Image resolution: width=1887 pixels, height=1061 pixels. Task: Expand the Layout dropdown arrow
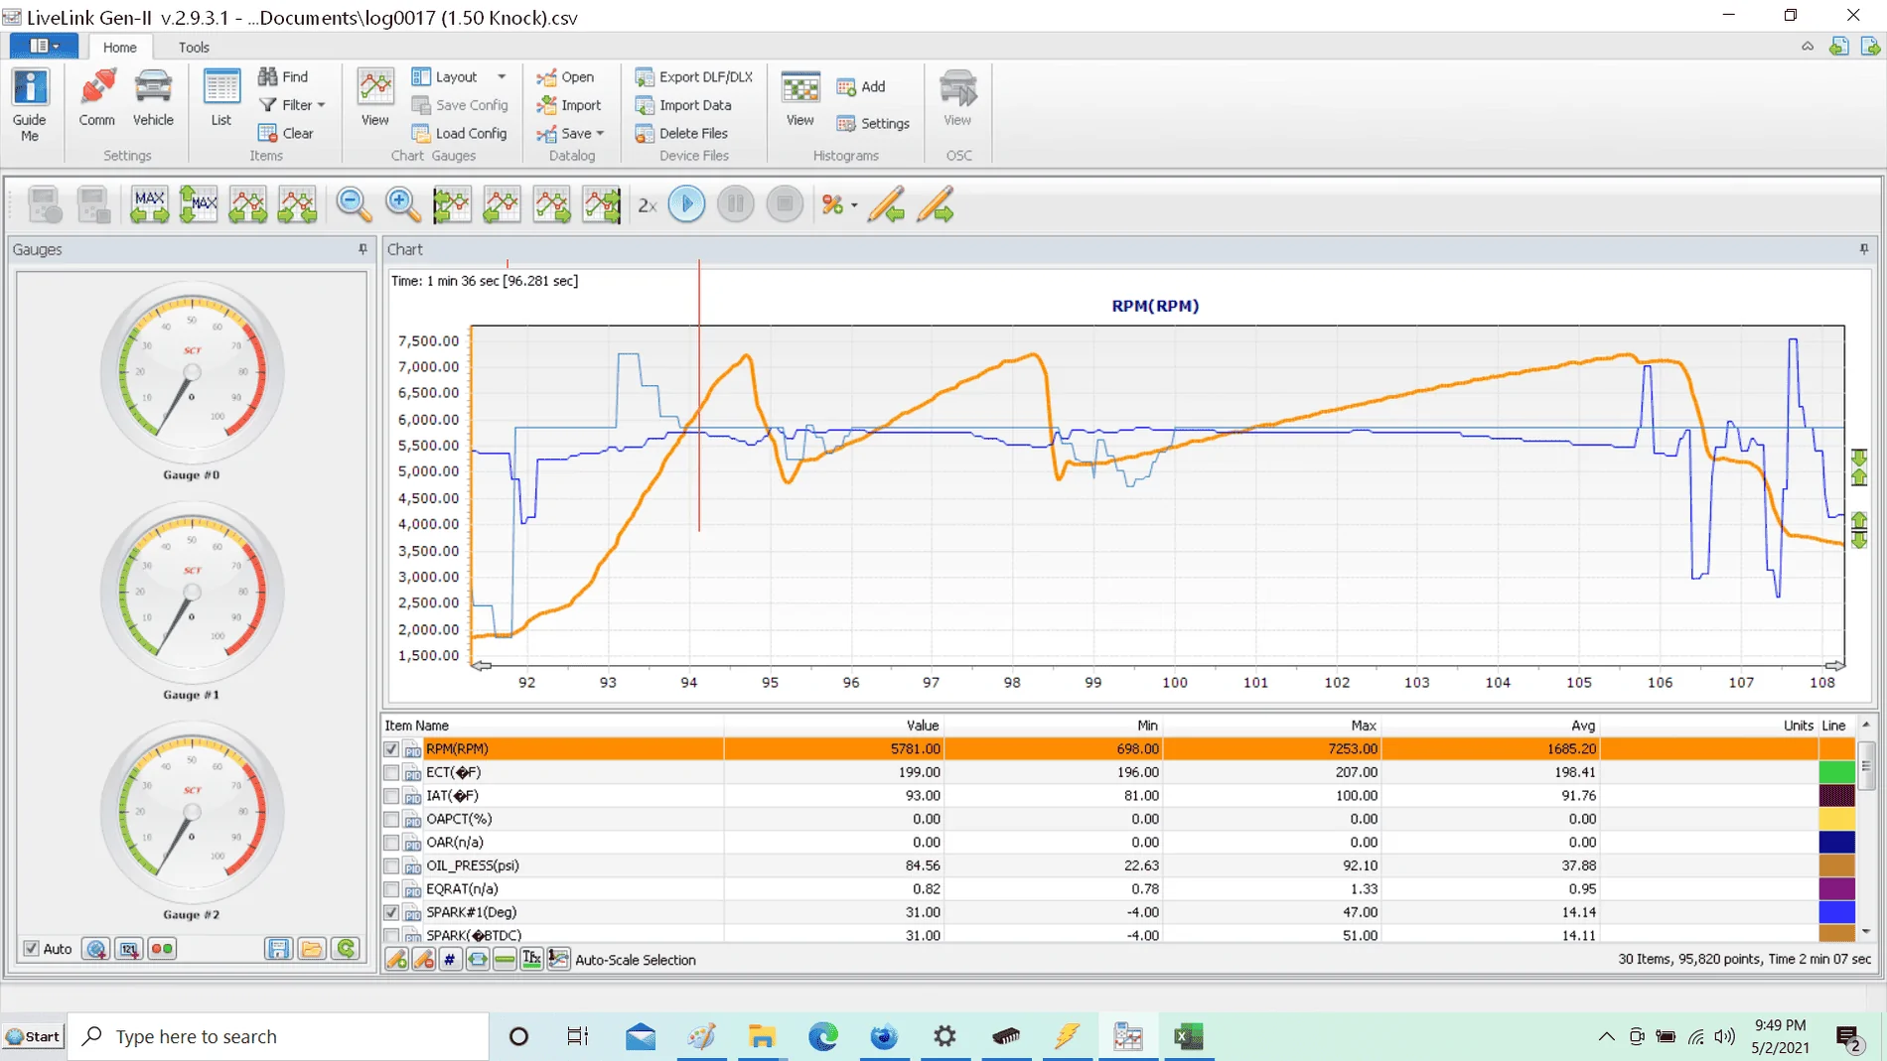502,76
